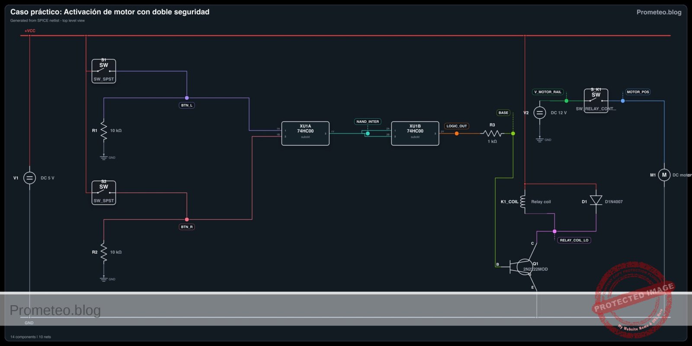Click the GND symbol below R2
This screenshot has width=692, height=346.
point(104,279)
